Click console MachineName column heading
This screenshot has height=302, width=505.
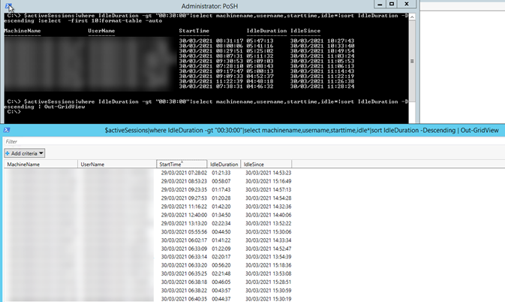[x=23, y=31]
